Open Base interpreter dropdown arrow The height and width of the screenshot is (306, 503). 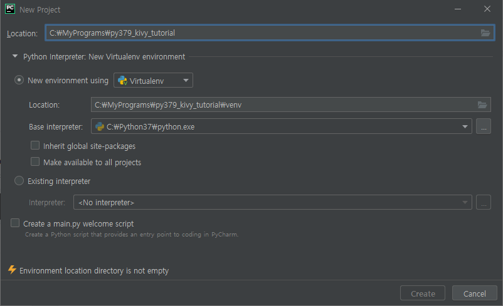click(x=465, y=127)
